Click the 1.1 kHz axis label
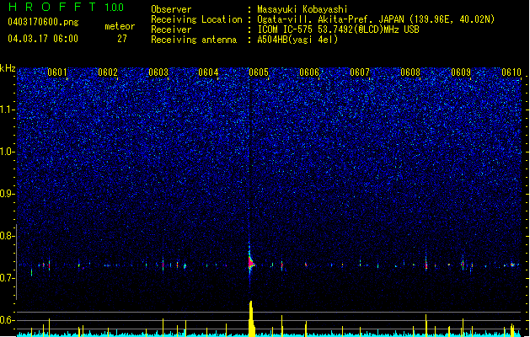The image size is (530, 337). click(x=8, y=110)
